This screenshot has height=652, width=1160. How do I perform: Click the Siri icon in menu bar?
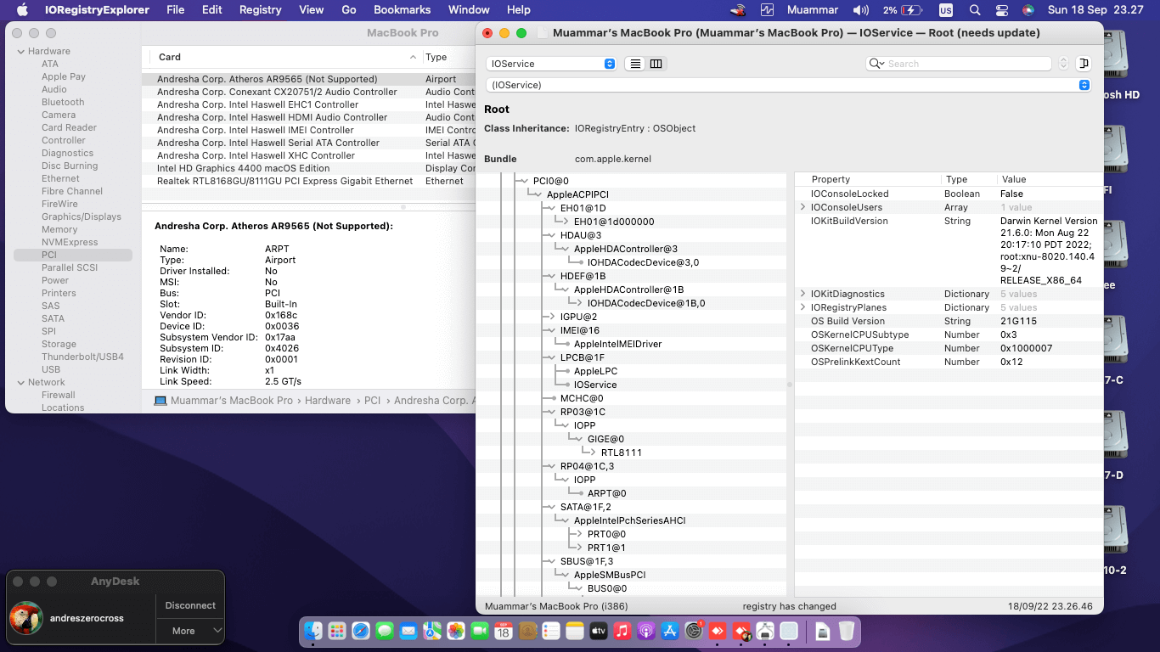1028,10
